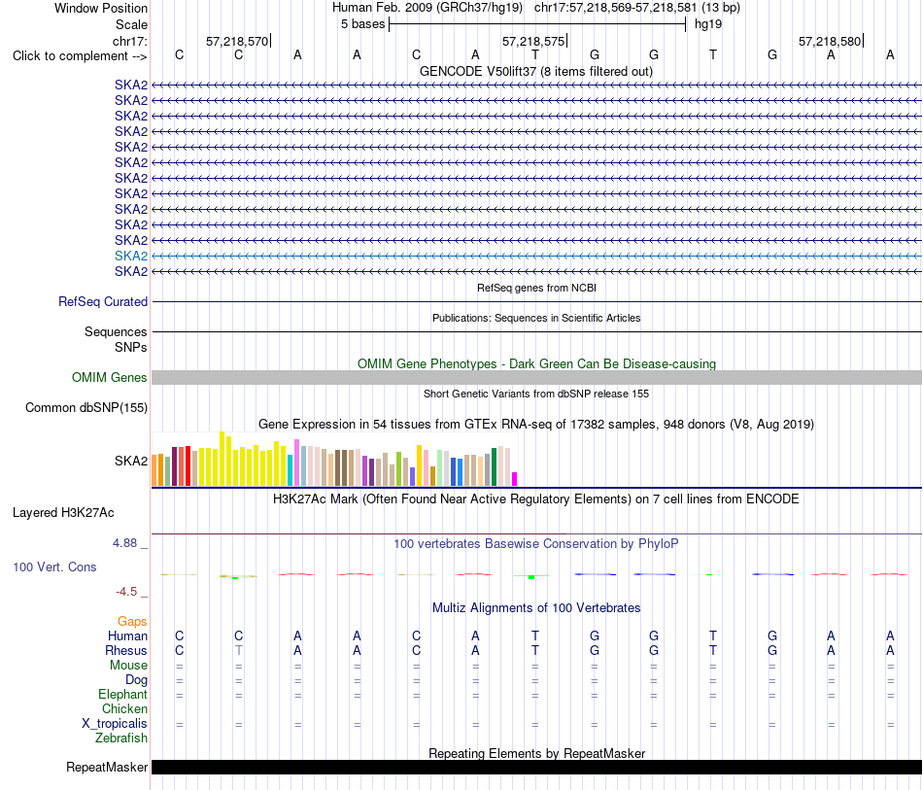
Task: Click the 'Human Feb. 2009 (GRCh37/hg19)' title text
Action: (427, 8)
